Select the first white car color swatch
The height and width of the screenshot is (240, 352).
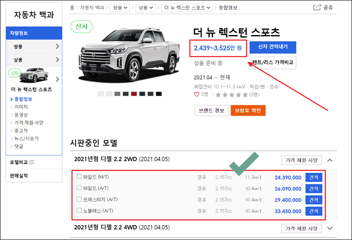pos(101,94)
